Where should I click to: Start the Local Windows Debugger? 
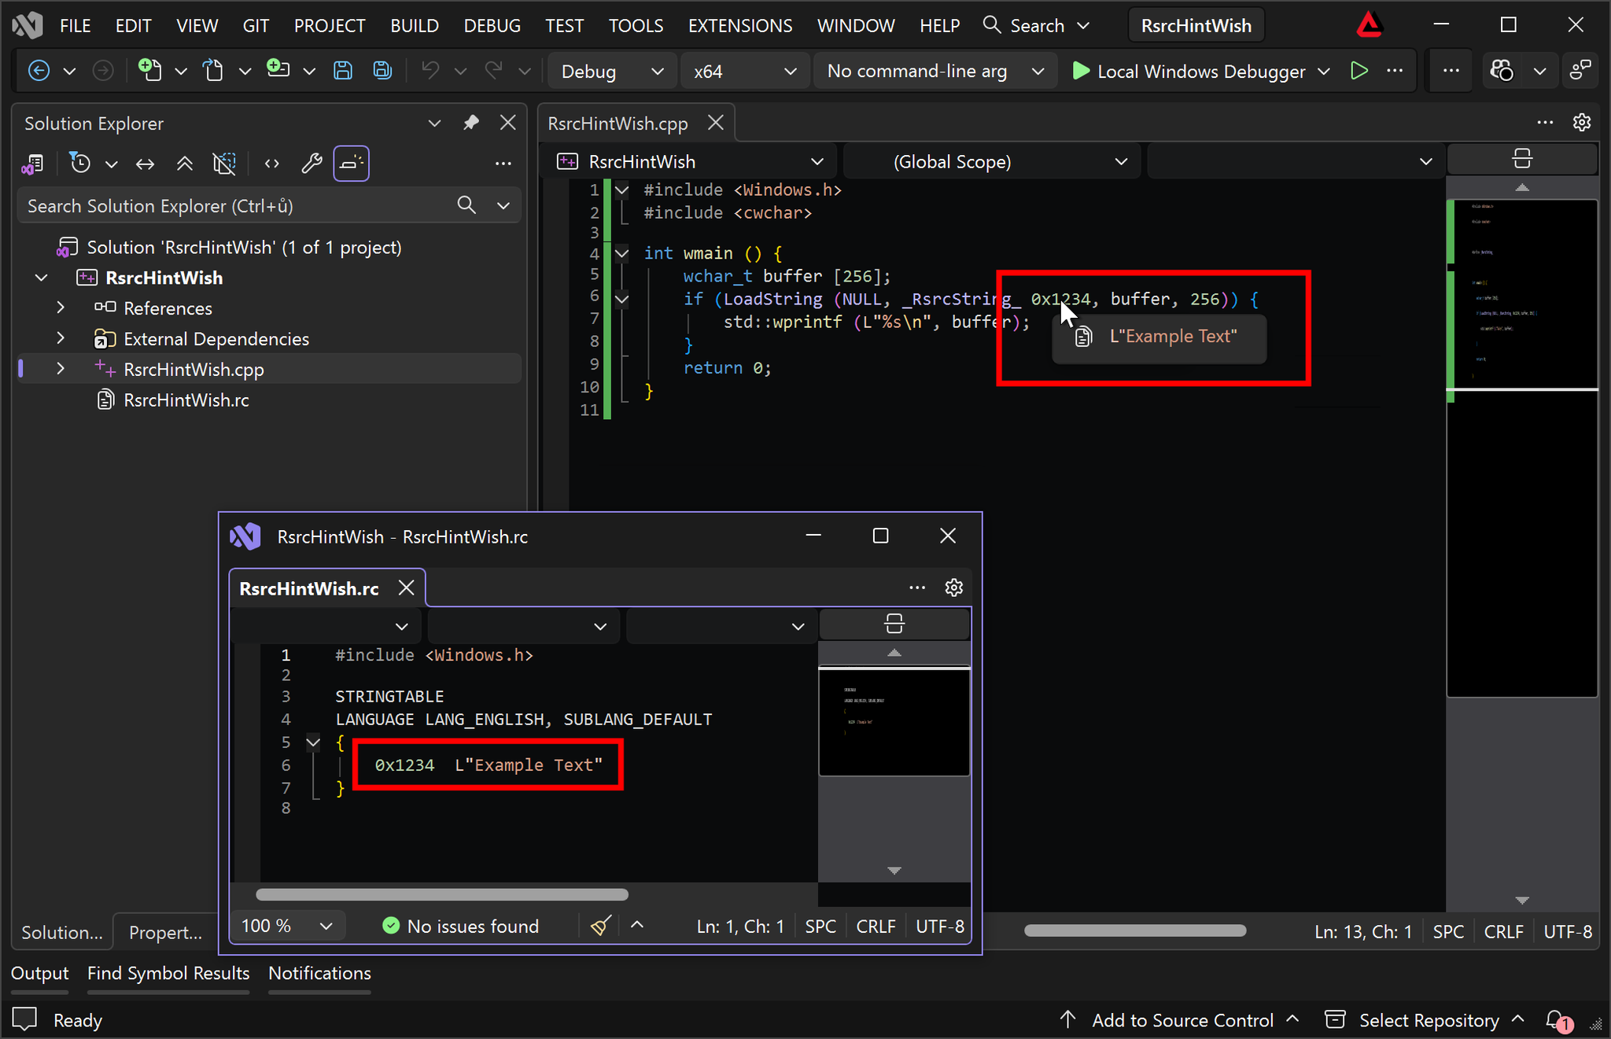click(1189, 72)
